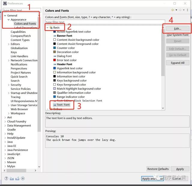This screenshot has height=186, width=192.
Task: Expand the Java preferences node
Action: (5, 142)
